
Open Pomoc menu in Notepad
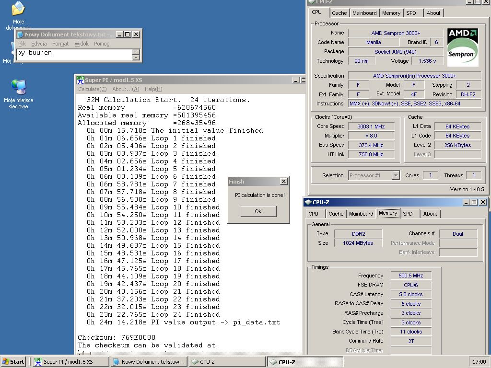[102, 44]
